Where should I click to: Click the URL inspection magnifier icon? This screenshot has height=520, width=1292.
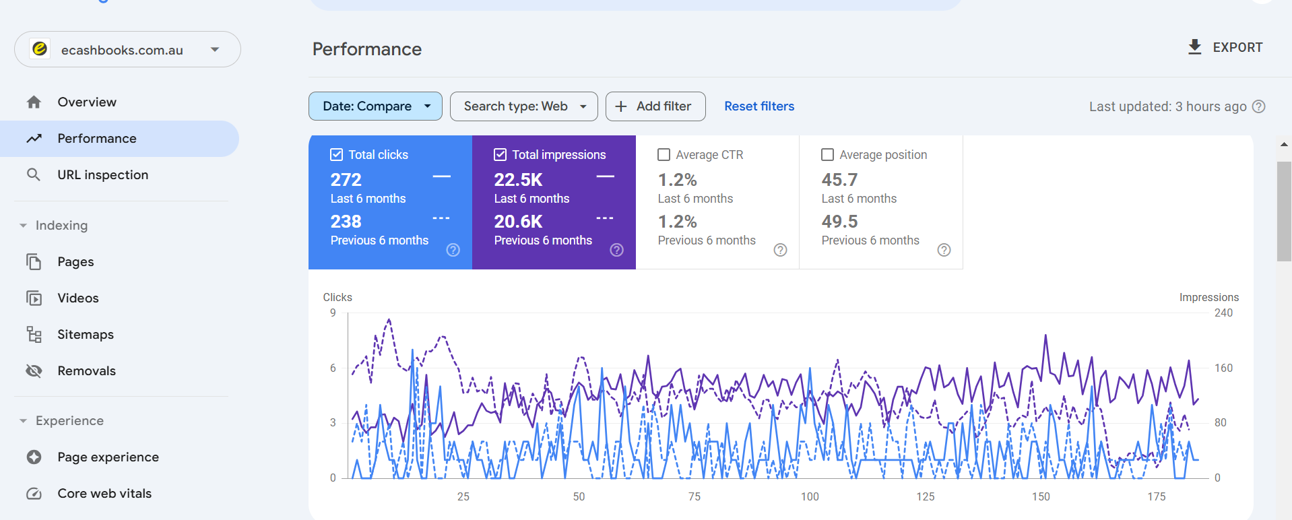click(x=34, y=175)
